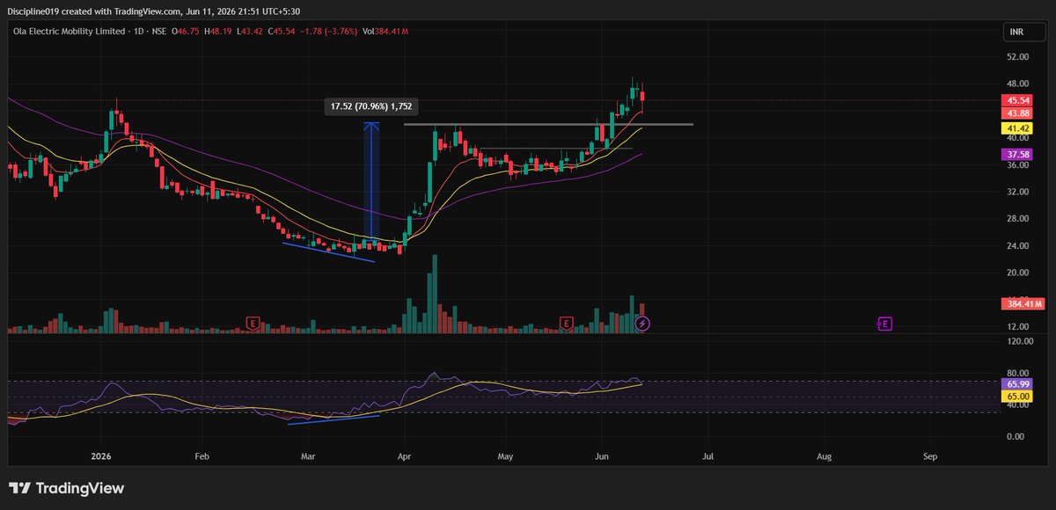Select the long grey horizontal resistance line

click(x=548, y=124)
